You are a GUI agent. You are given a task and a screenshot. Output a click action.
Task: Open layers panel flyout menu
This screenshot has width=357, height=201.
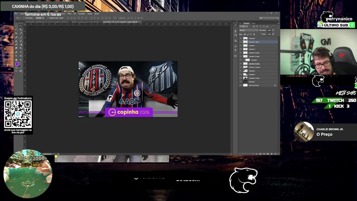[278, 23]
